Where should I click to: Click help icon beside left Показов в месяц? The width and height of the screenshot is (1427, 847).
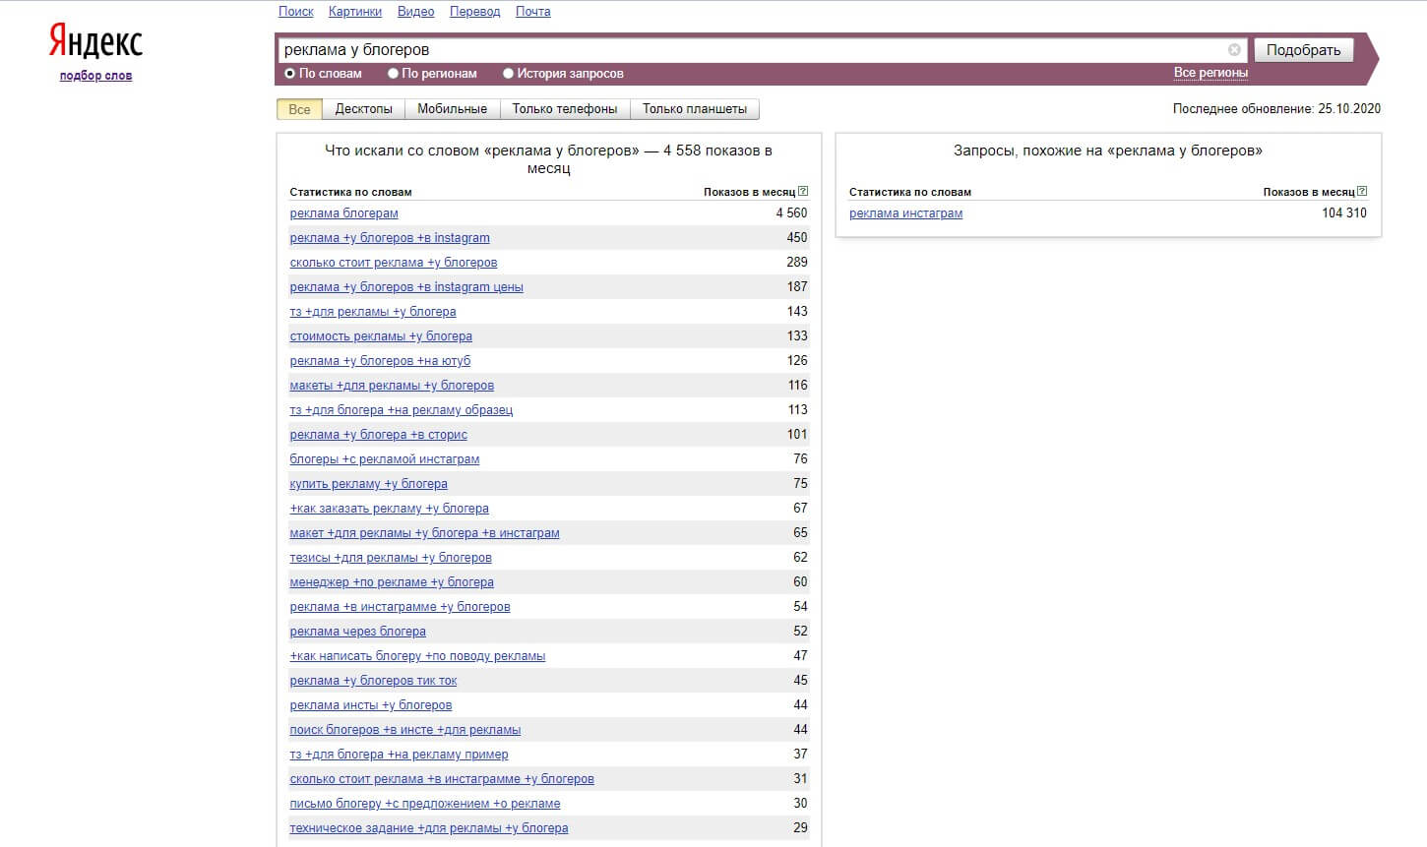pos(803,192)
